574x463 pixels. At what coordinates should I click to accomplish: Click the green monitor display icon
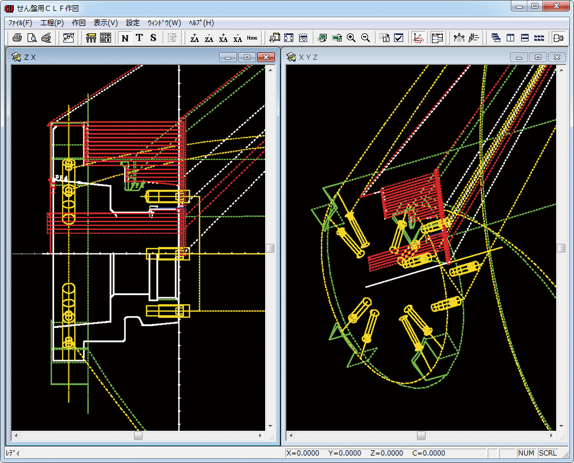point(322,38)
